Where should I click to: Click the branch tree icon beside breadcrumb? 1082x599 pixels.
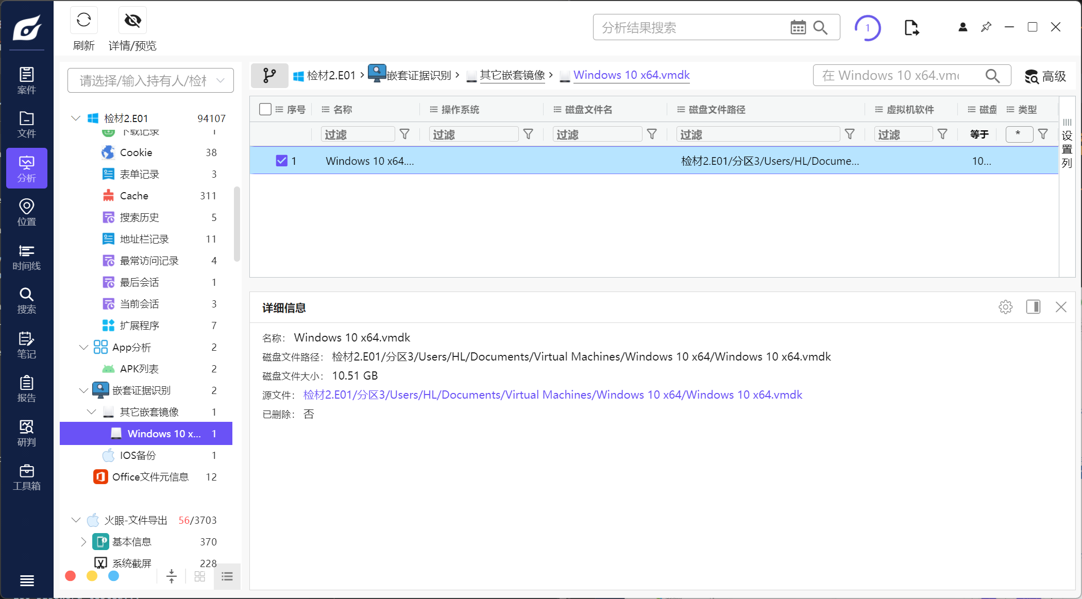tap(269, 76)
